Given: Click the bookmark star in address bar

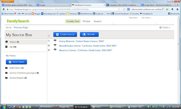Looking at the screenshot, I should click(119, 9).
